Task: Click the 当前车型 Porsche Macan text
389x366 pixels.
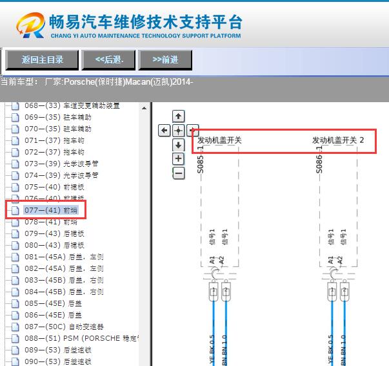Action: coord(97,82)
